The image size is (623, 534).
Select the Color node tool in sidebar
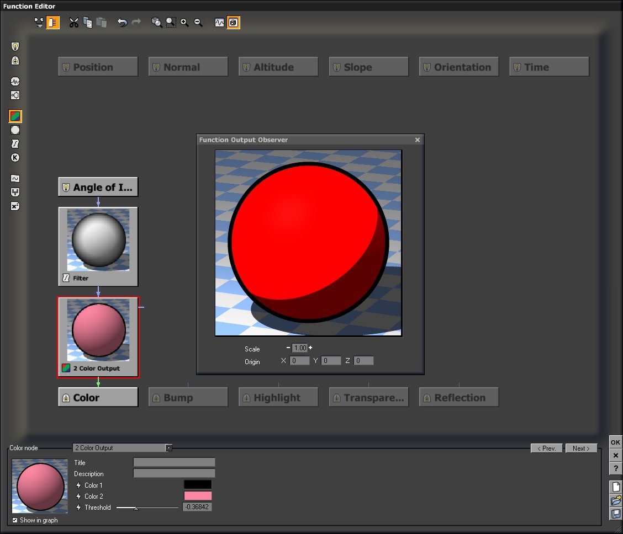(x=15, y=116)
